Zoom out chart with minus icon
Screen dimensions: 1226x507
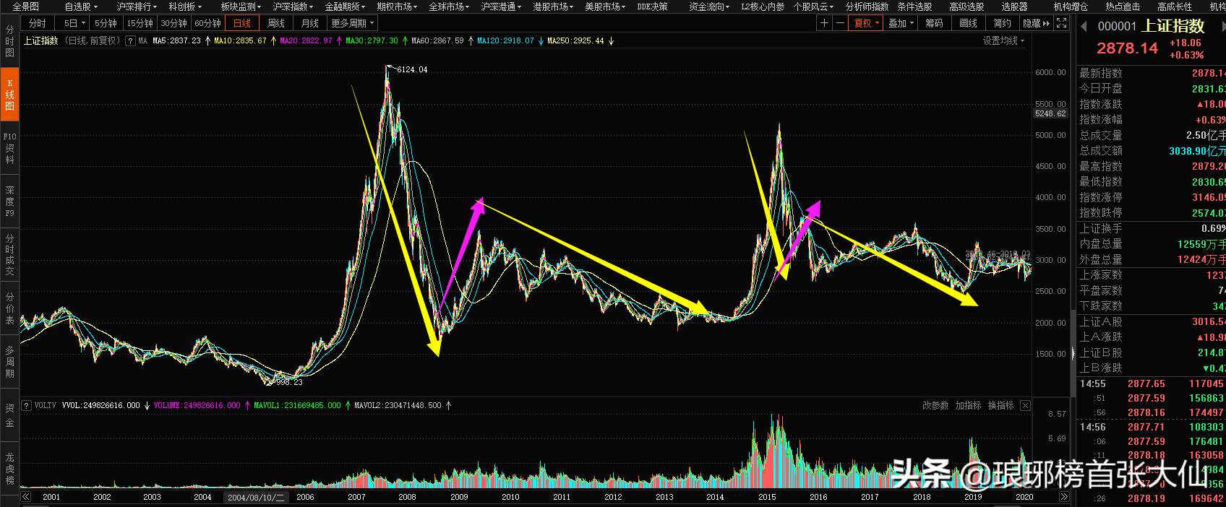point(840,23)
